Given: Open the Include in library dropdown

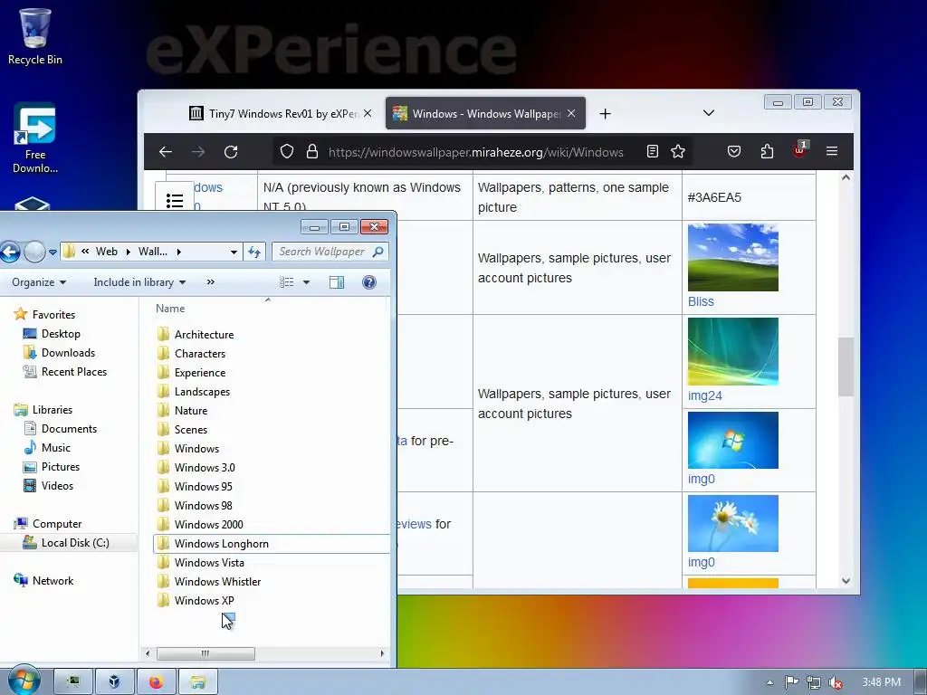Looking at the screenshot, I should tap(139, 282).
